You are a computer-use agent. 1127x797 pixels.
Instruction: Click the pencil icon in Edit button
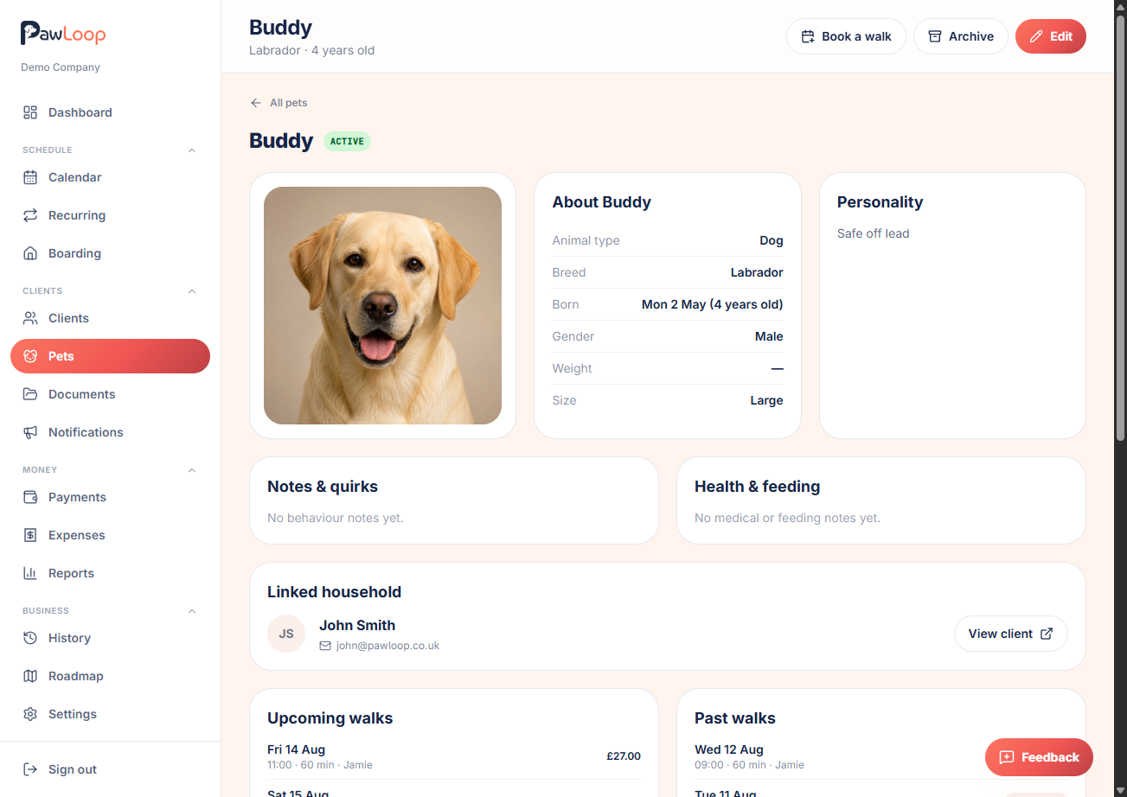pyautogui.click(x=1036, y=36)
